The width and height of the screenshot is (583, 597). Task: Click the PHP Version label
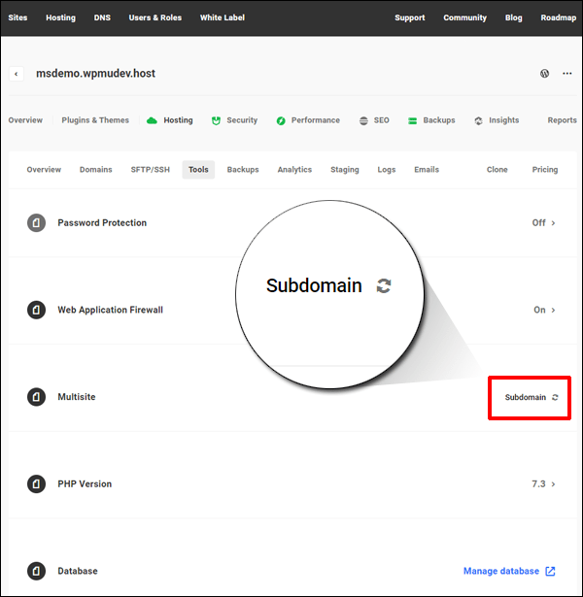tap(85, 484)
